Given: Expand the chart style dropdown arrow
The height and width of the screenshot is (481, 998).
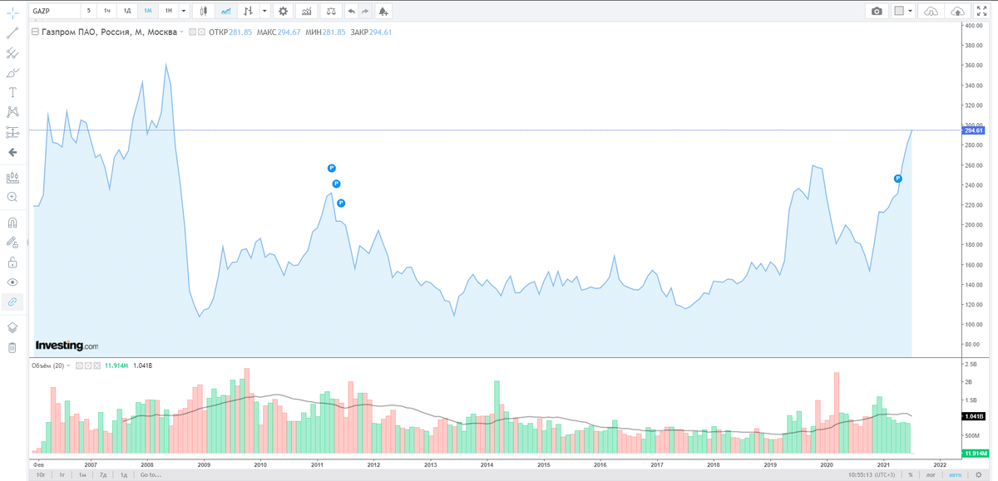Looking at the screenshot, I should [264, 11].
